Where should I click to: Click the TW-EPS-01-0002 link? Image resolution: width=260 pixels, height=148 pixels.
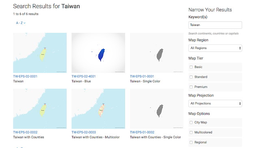[142, 132]
